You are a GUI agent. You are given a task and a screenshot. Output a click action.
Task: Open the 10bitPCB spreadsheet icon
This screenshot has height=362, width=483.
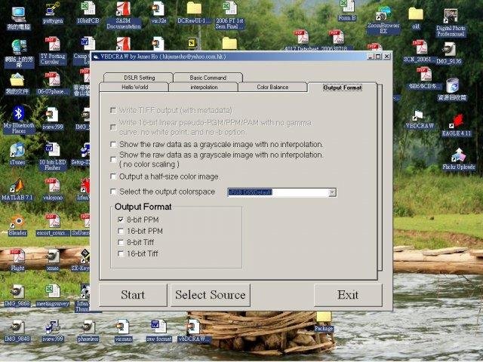(88, 13)
